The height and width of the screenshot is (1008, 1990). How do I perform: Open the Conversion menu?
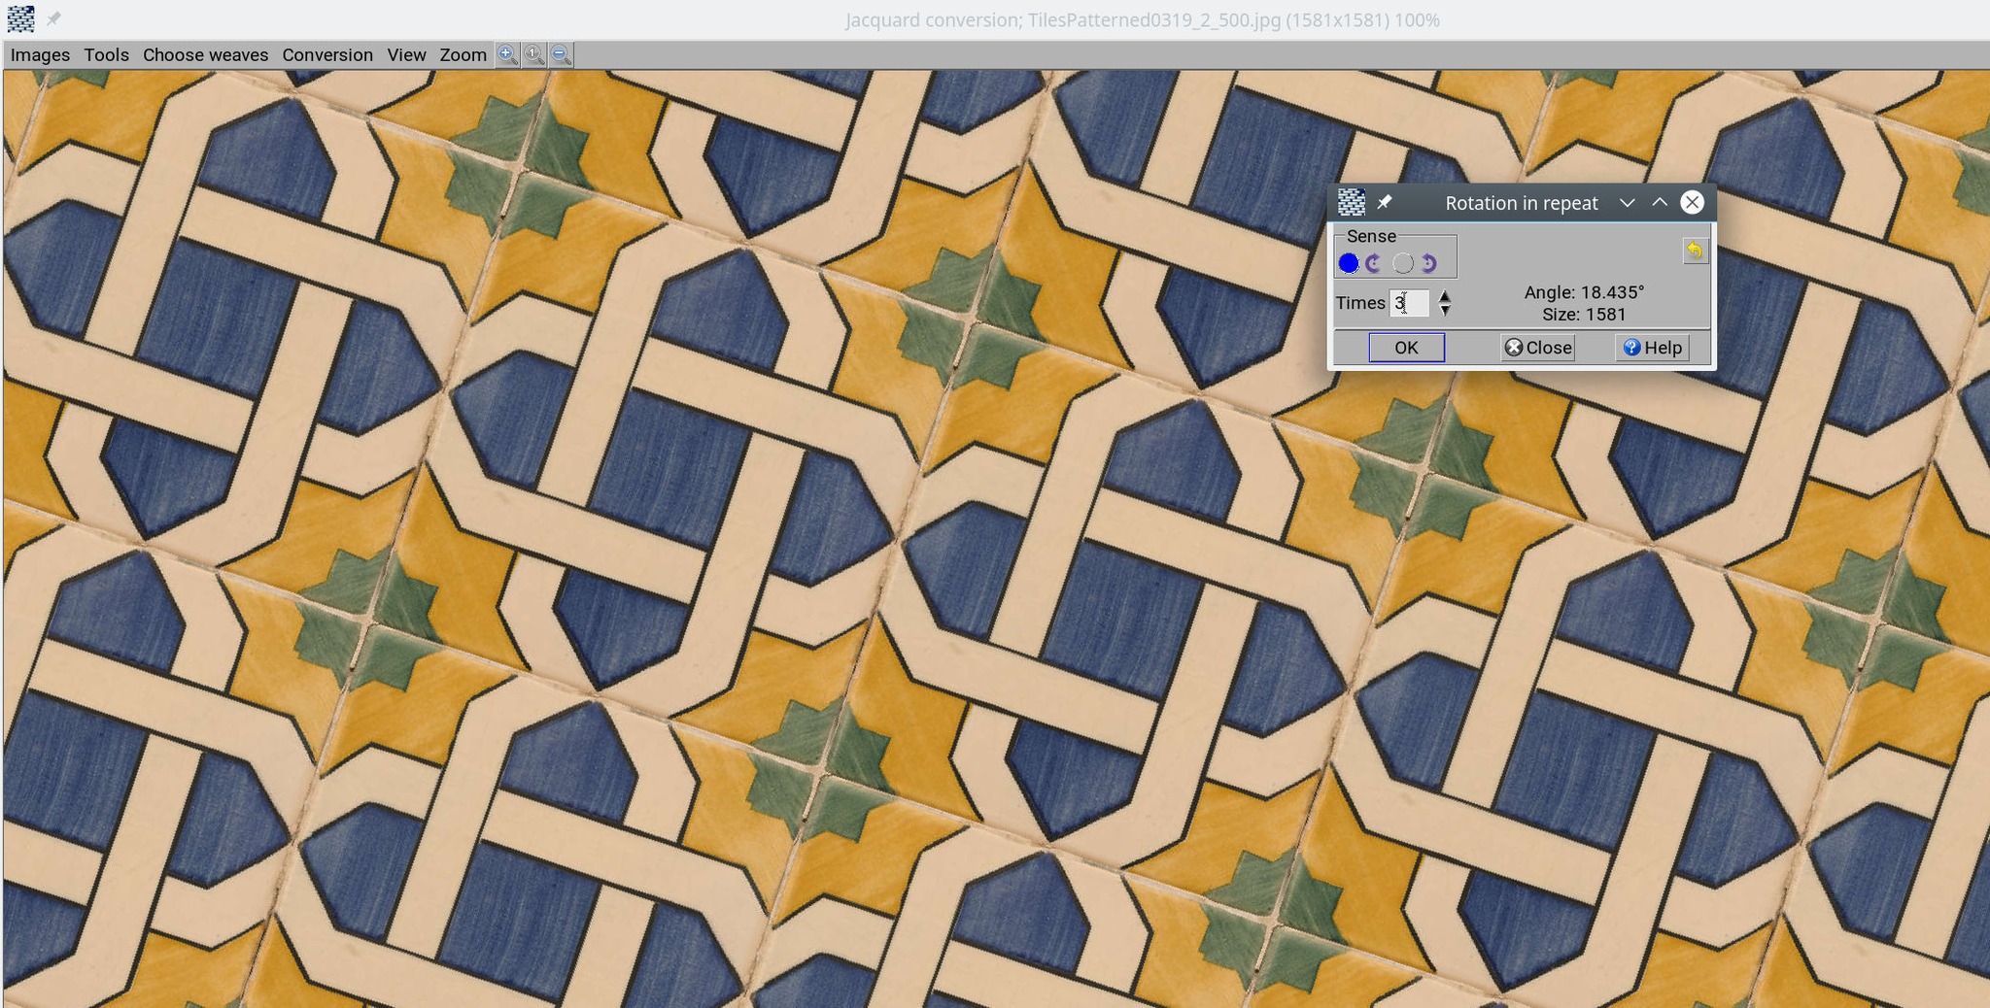pyautogui.click(x=327, y=54)
